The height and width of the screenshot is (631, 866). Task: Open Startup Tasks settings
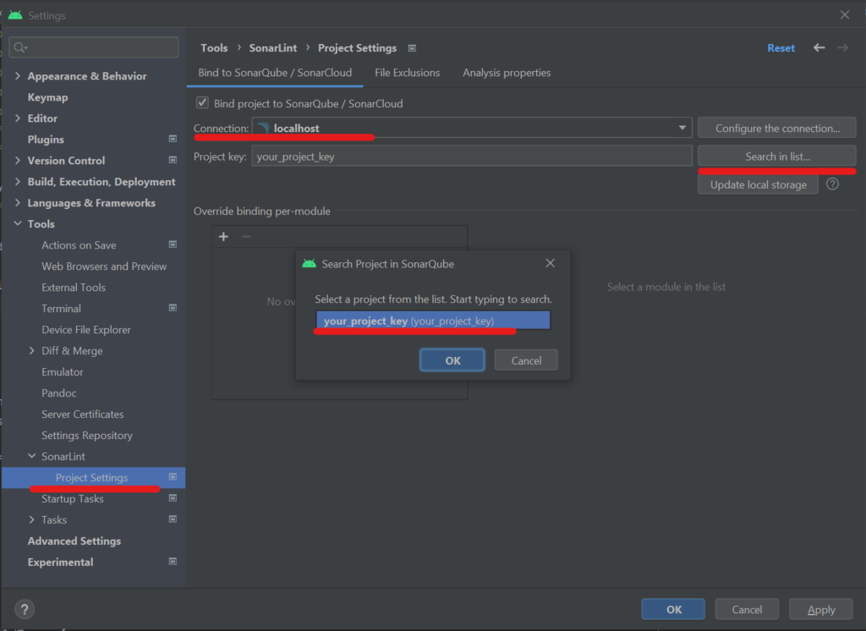pyautogui.click(x=73, y=499)
